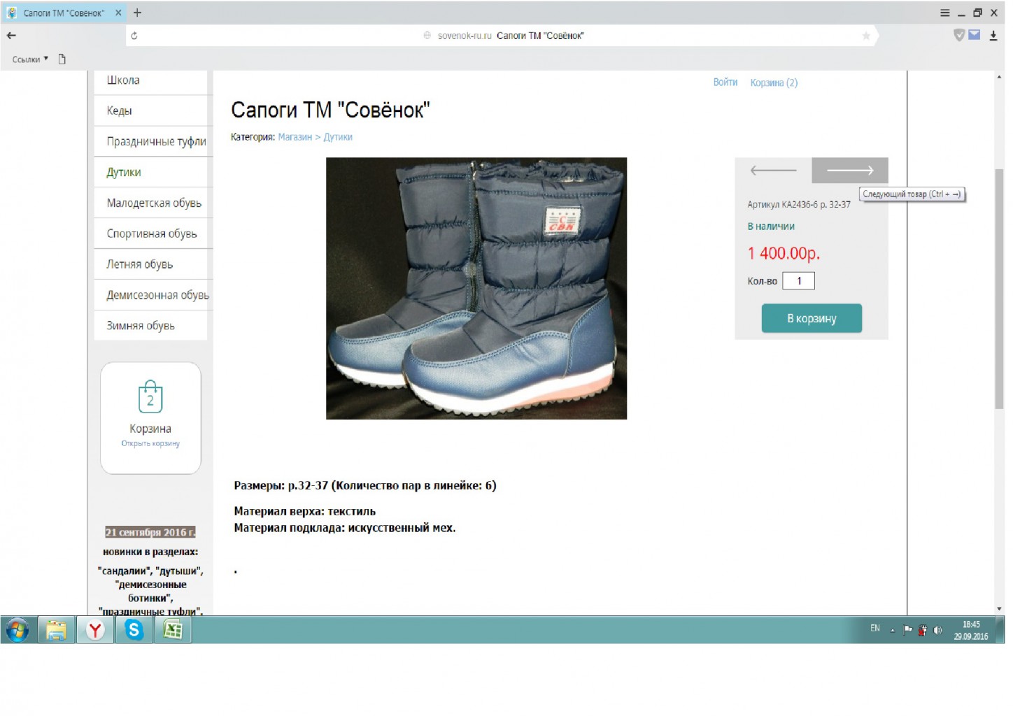Go to next product with right arrow
Screen dimensions: 1013x716
[850, 170]
